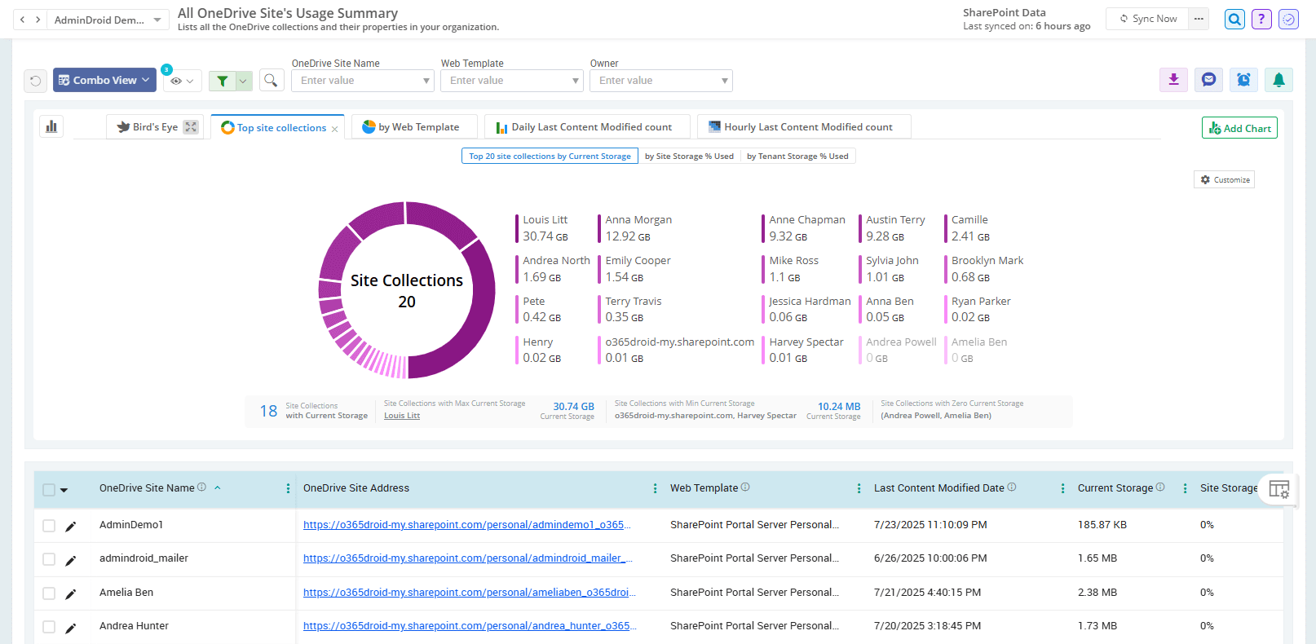1316x644 pixels.
Task: Click OneDrive Site Name info icon
Action: tap(201, 487)
